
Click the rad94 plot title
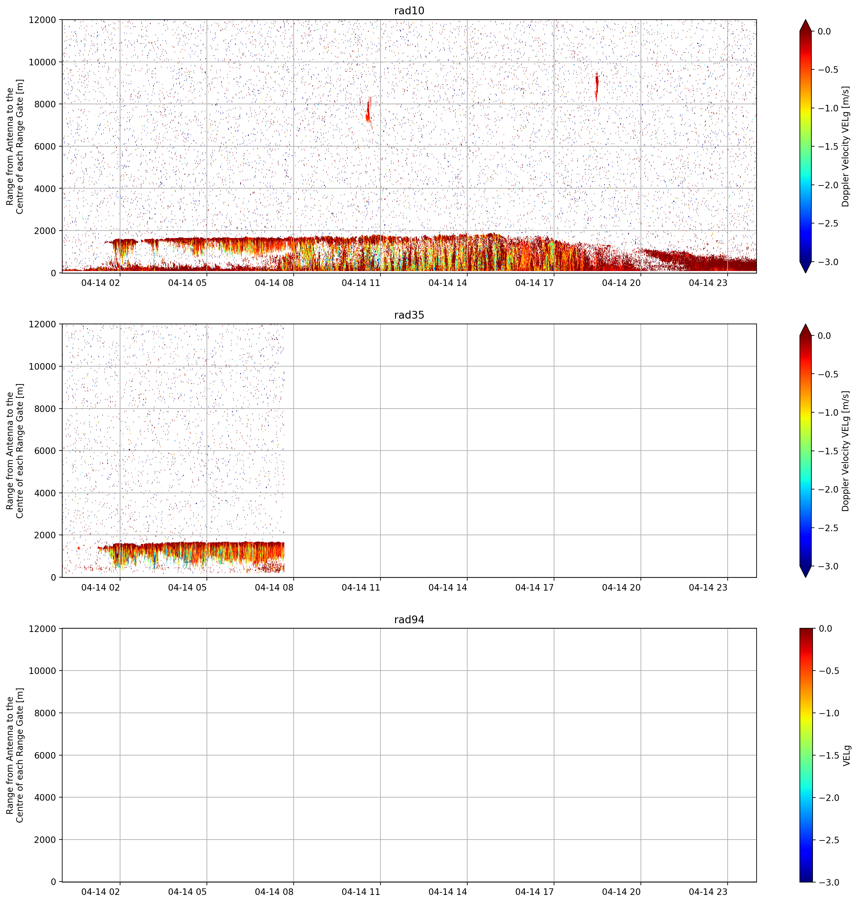coord(409,620)
